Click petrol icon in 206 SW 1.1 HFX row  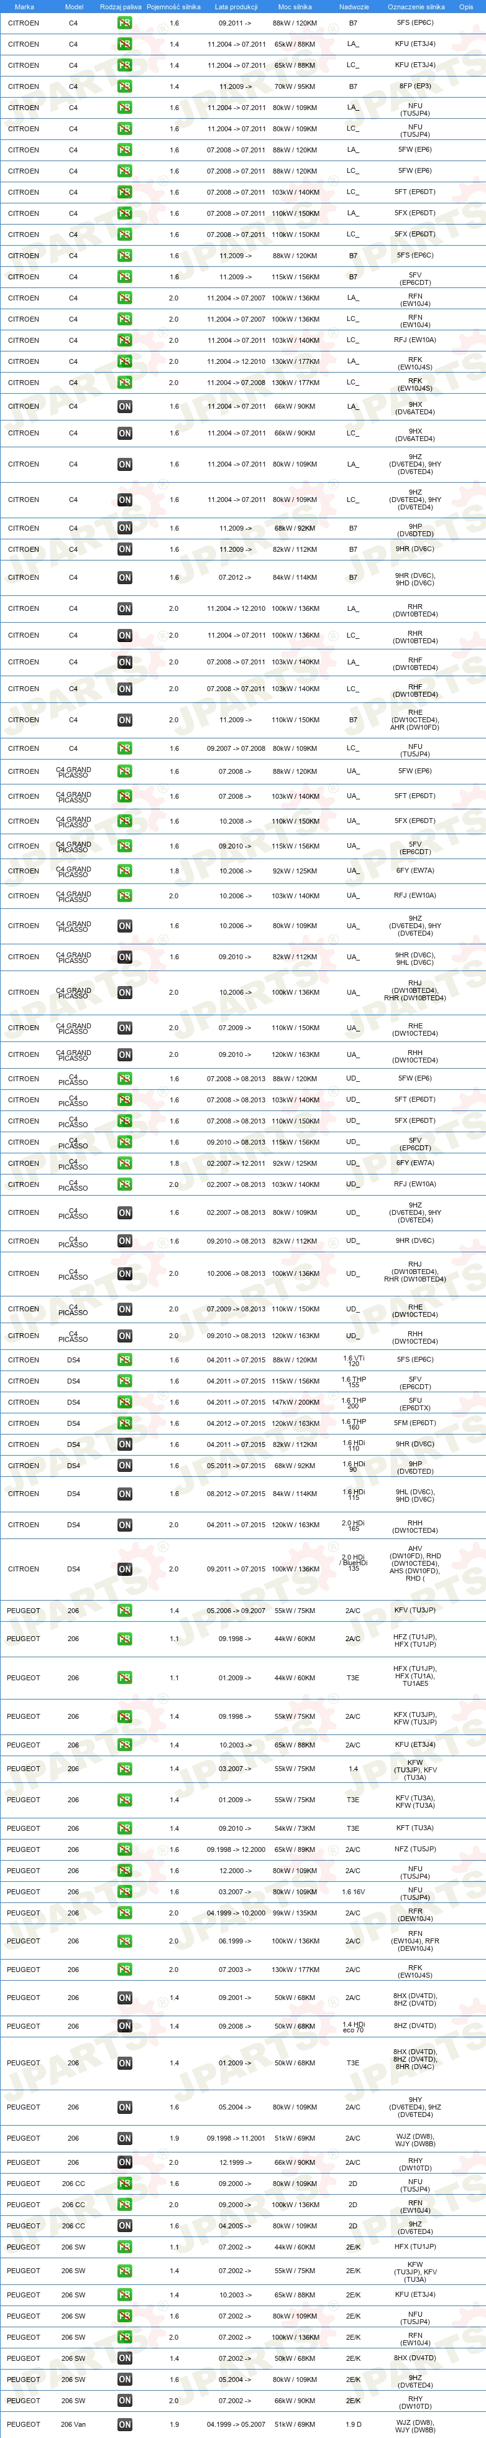125,2247
